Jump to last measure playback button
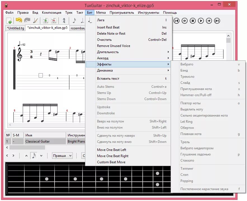Screen dimensions: 247x201 (217, 21)
